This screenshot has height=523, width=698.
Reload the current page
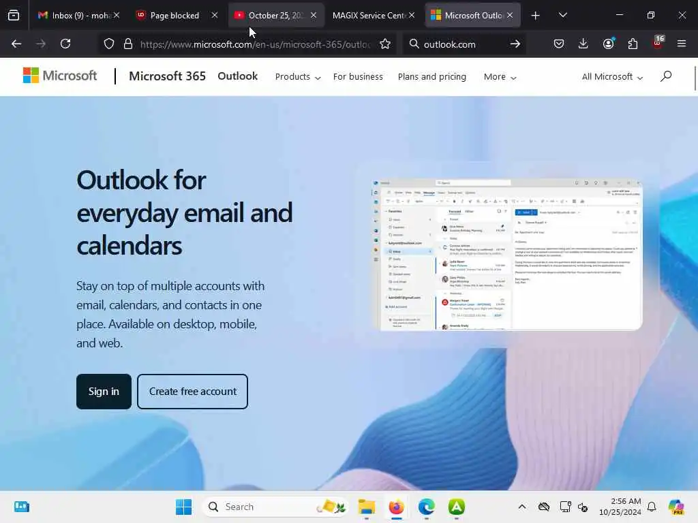coord(65,44)
